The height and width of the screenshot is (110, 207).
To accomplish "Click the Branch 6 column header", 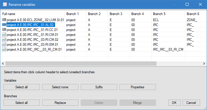I will 196,14.
